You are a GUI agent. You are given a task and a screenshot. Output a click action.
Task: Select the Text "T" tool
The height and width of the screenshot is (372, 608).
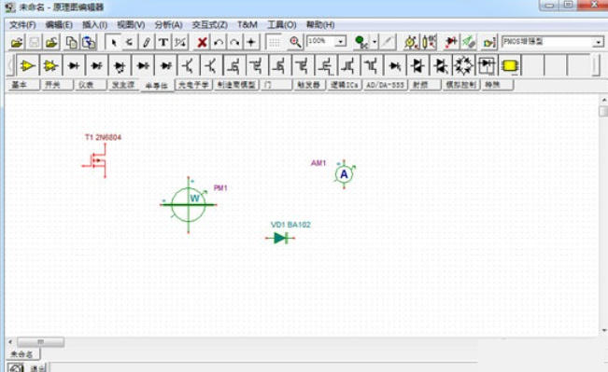click(163, 42)
